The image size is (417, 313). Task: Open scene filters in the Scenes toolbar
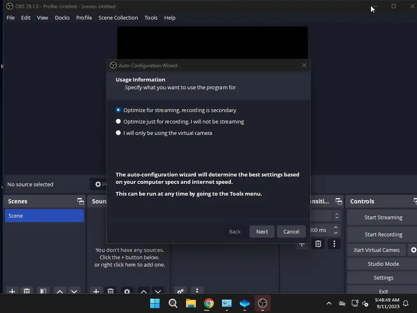click(x=43, y=291)
